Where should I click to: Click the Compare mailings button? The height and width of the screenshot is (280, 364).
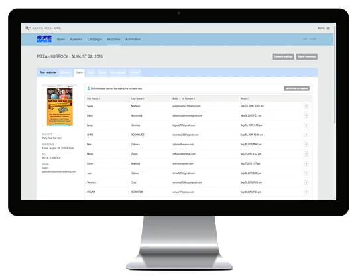coord(283,56)
